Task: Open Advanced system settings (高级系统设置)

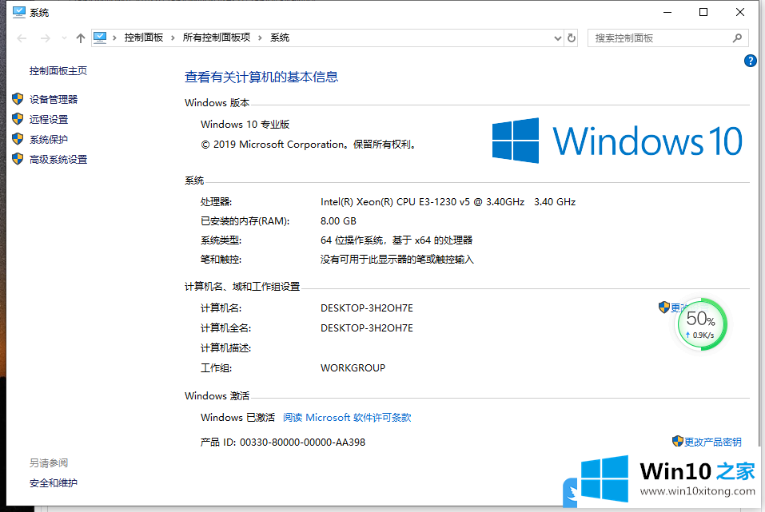Action: 58,160
